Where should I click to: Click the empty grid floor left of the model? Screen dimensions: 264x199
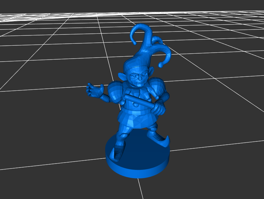coord(49,132)
